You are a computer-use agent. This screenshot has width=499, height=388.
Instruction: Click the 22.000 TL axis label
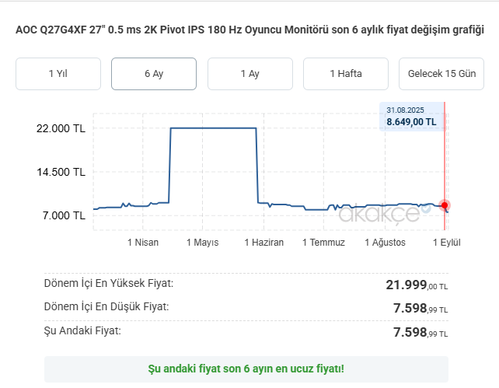click(x=61, y=128)
